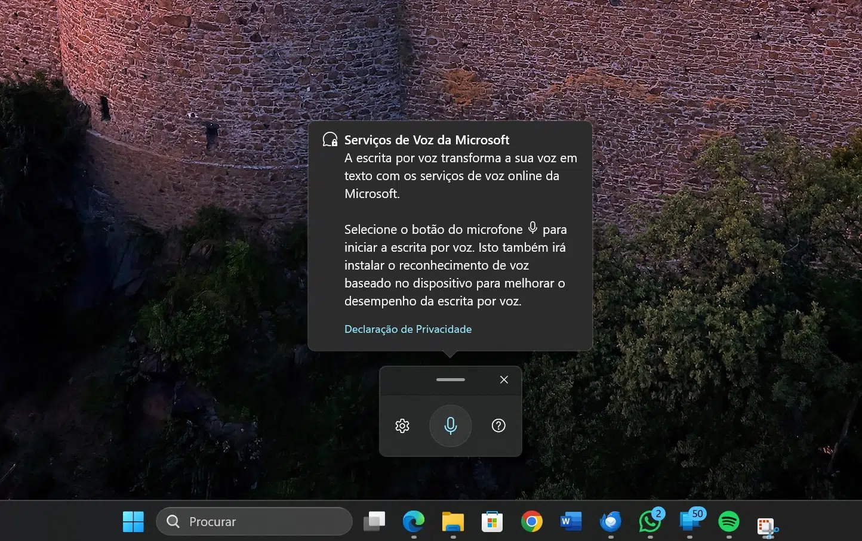Launch Microsoft Edge from the taskbar
This screenshot has width=862, height=541.
pos(414,522)
